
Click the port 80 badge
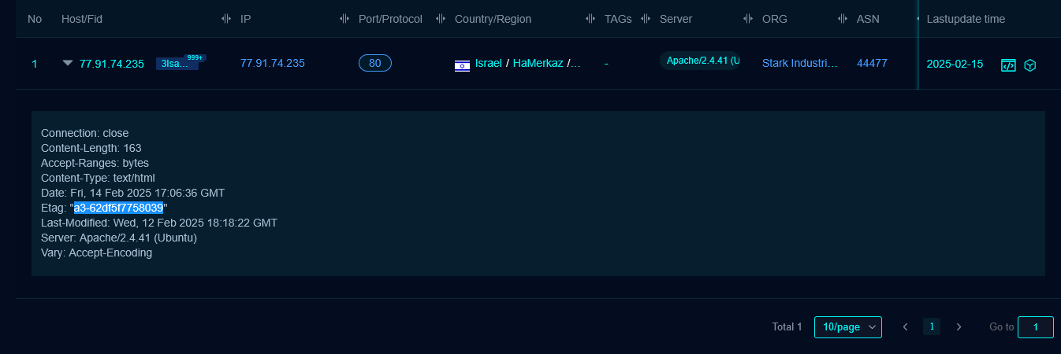[375, 64]
